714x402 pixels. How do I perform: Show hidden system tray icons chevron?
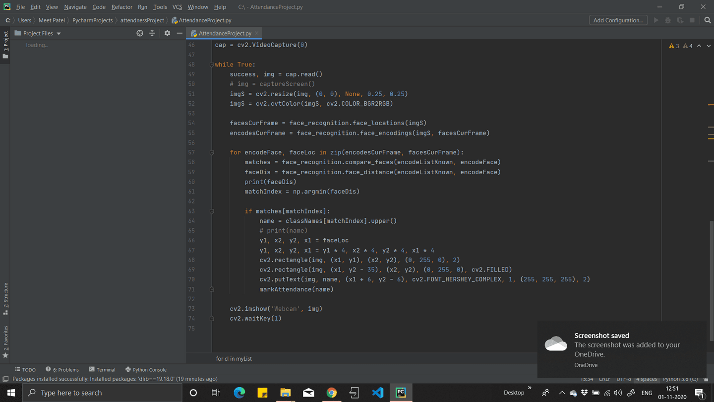[x=562, y=393]
